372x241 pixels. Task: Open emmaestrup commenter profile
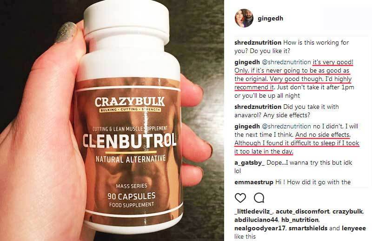[253, 182]
